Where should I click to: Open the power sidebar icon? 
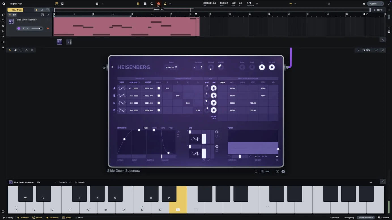[x=3, y=20]
